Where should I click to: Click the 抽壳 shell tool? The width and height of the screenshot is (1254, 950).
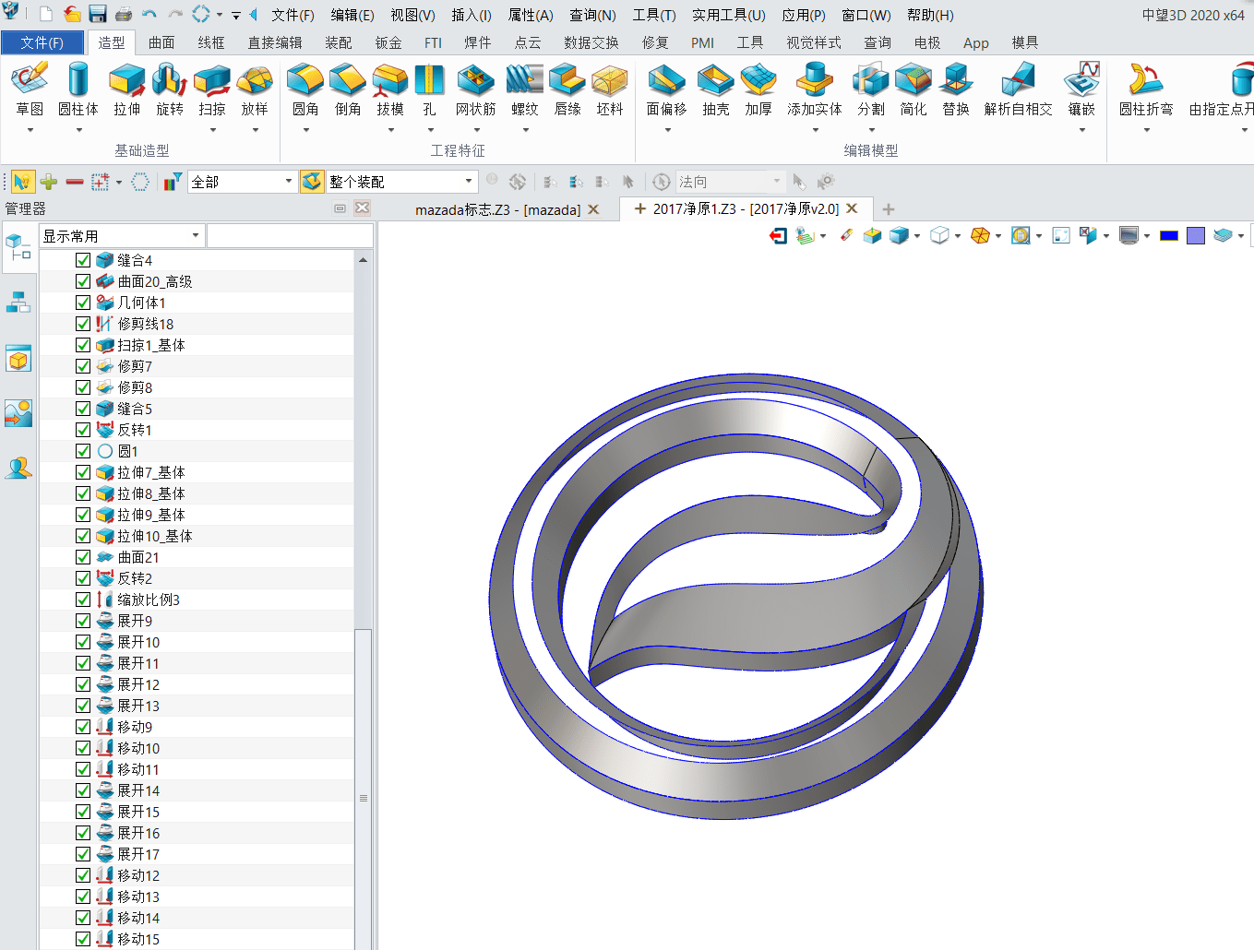pos(716,89)
